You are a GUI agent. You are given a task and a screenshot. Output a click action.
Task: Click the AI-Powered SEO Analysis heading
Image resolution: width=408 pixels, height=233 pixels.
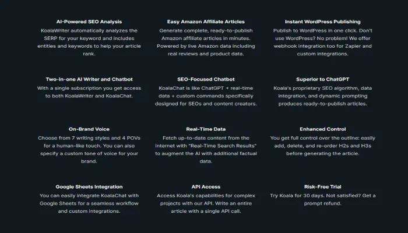pos(89,22)
